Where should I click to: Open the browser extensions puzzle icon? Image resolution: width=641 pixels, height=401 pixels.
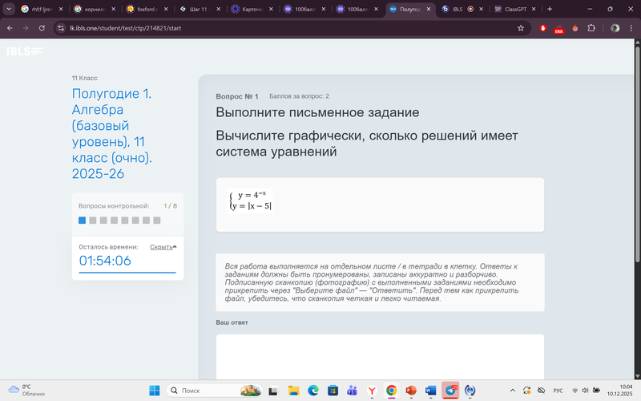click(591, 27)
